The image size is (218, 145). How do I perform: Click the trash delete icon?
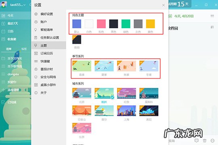(205, 141)
